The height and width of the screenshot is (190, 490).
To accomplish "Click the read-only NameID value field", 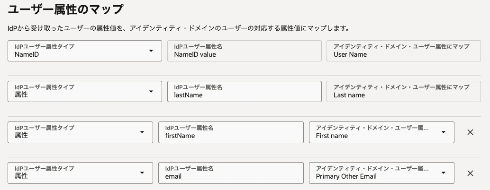I will click(245, 51).
